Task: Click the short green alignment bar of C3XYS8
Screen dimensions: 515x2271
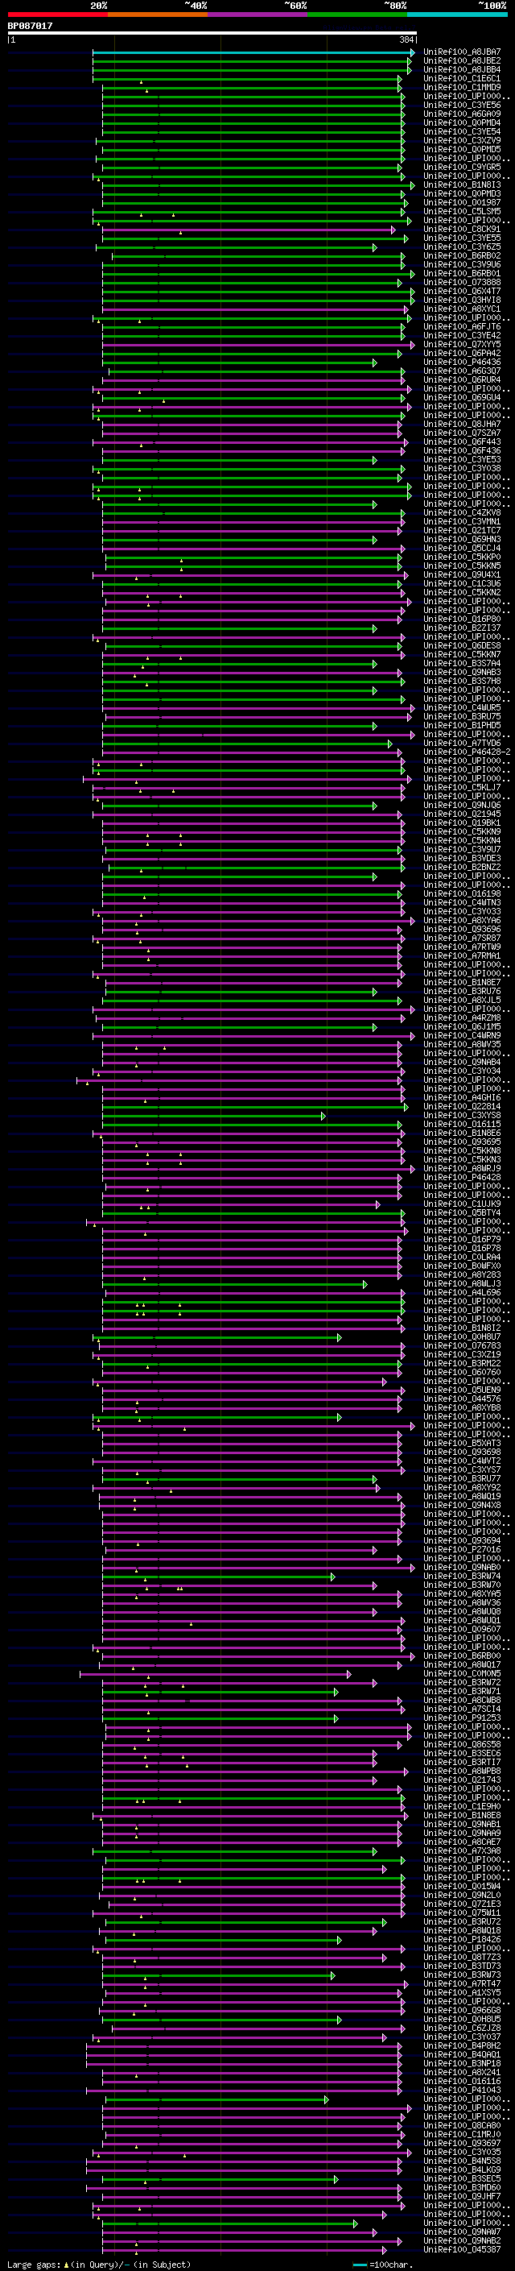Action: pos(213,1116)
